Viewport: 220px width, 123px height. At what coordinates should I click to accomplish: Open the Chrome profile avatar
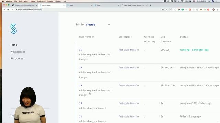[213, 10]
